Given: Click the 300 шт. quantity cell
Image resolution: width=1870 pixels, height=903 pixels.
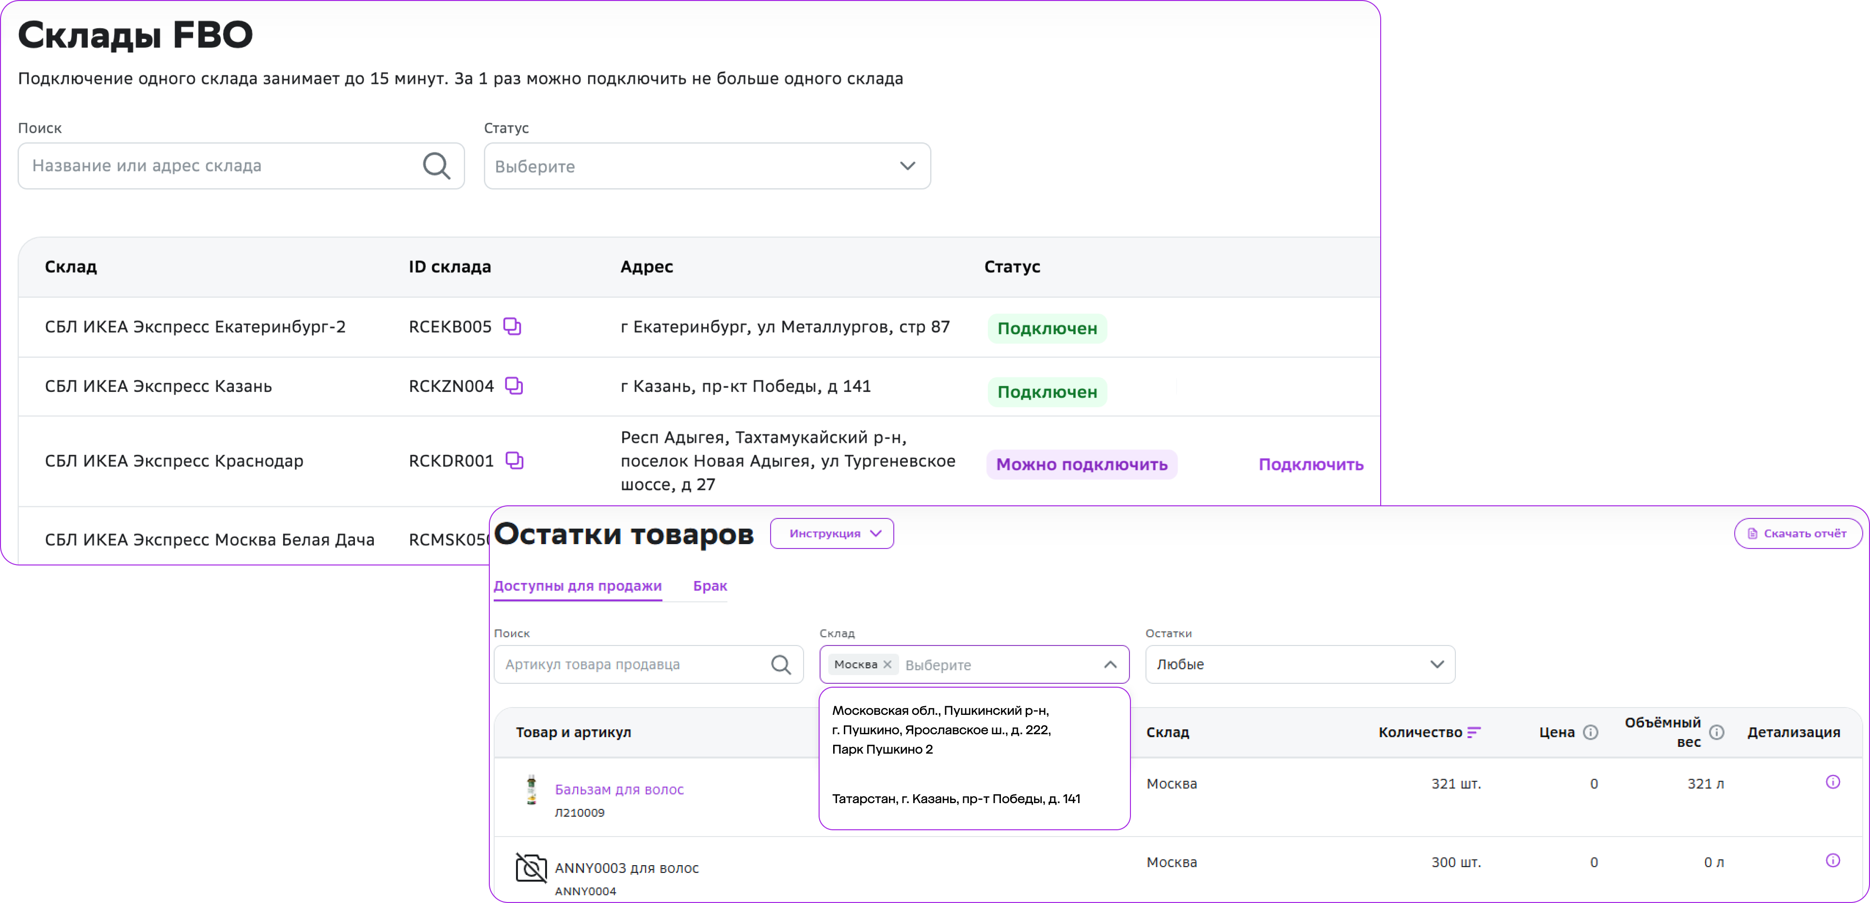Looking at the screenshot, I should tap(1455, 862).
